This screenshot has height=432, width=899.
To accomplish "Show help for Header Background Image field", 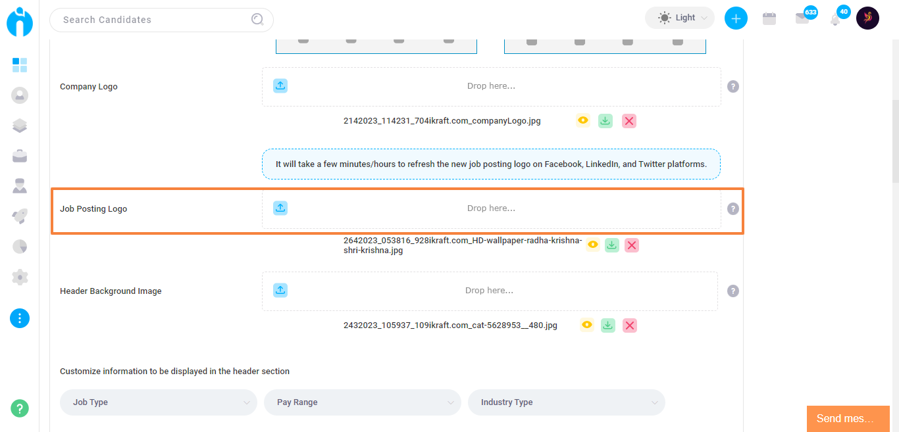I will (x=733, y=291).
